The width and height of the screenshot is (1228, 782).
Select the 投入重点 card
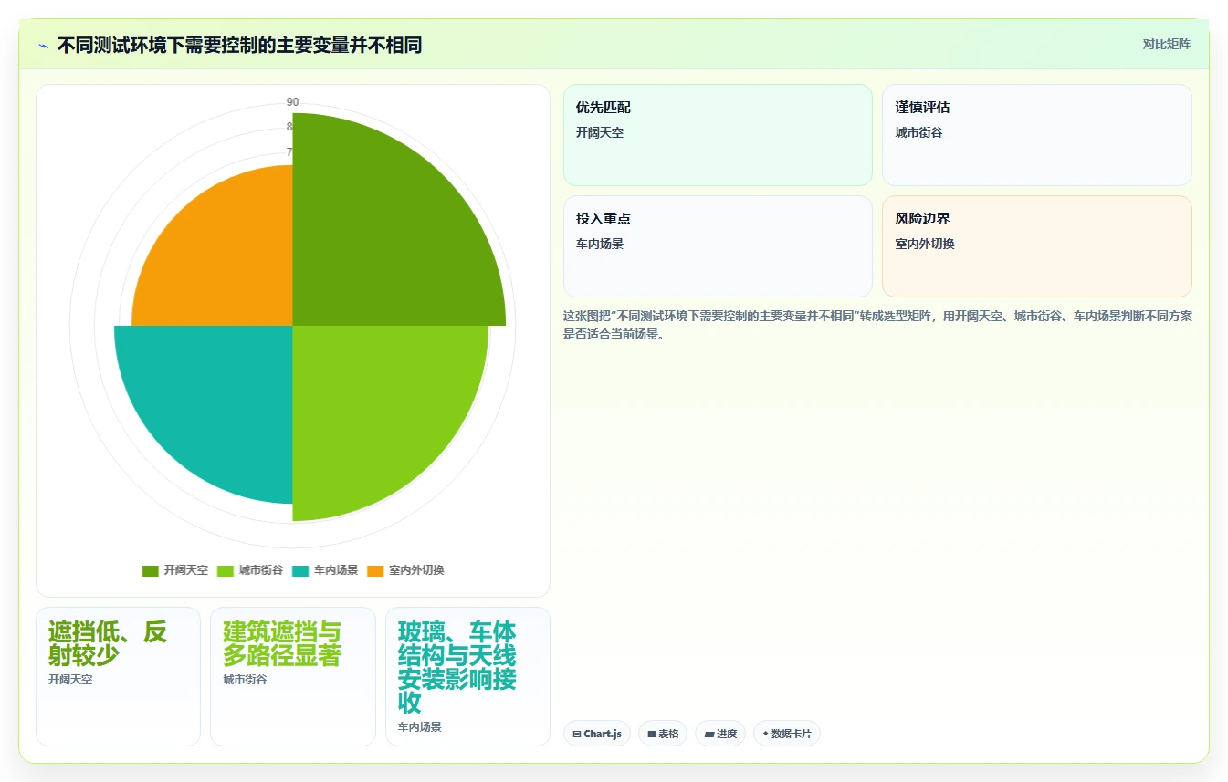pyautogui.click(x=718, y=246)
